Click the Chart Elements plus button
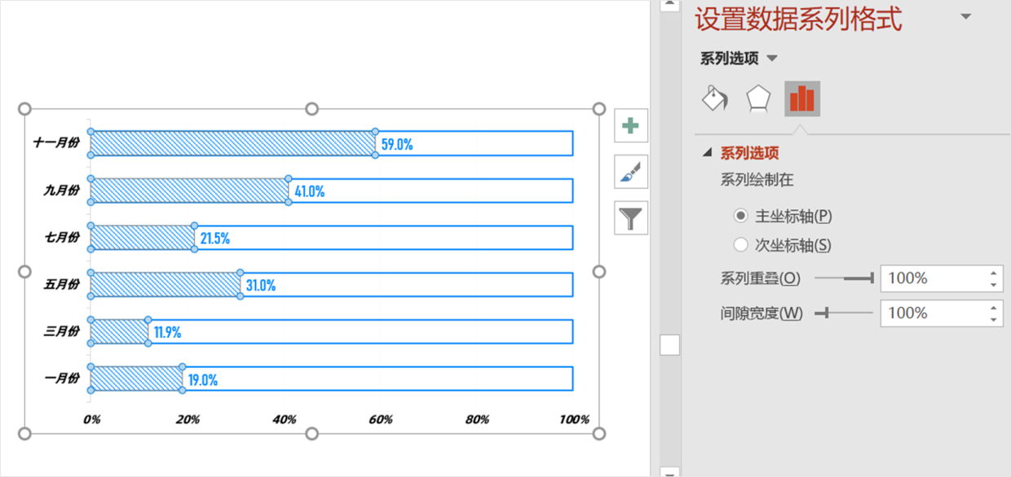Screen dimensions: 1011x477 630,126
